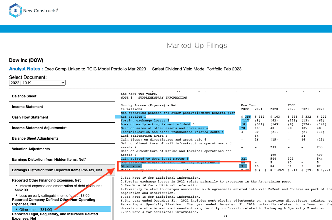Click Reported Other Financing Expenses, Net heading
This screenshot has height=220, width=332.
tap(46, 180)
